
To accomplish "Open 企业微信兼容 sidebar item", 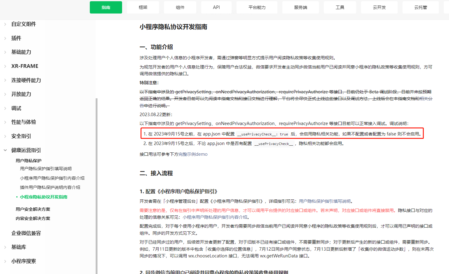I will (26, 233).
